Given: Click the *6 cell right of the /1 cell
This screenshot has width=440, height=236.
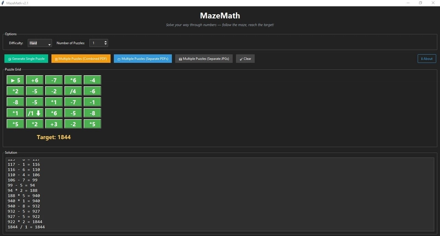Looking at the screenshot, I should 54,113.
